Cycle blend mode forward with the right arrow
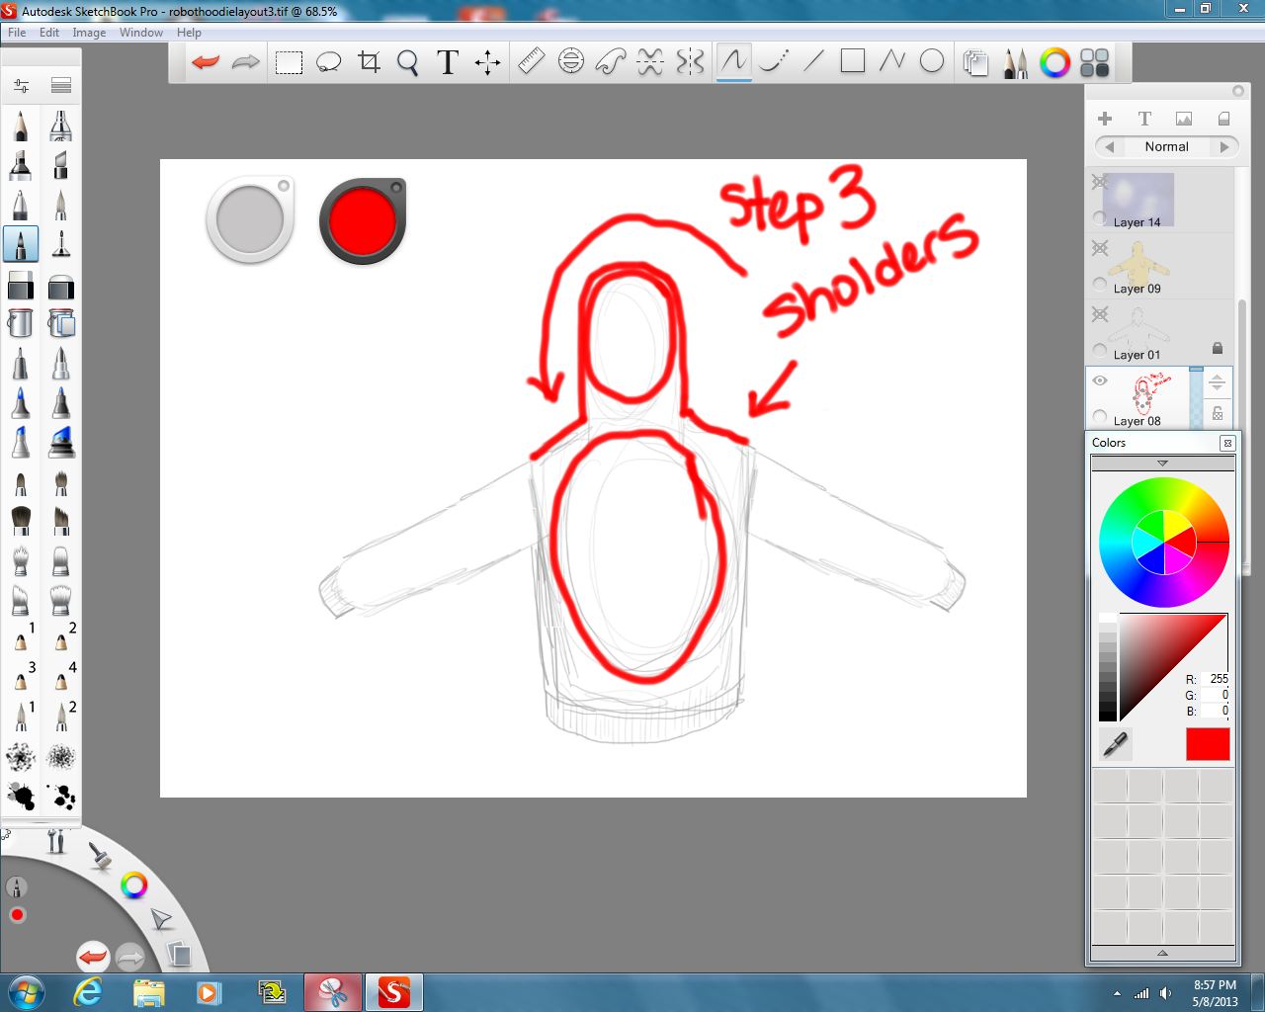This screenshot has width=1265, height=1012. tap(1225, 146)
